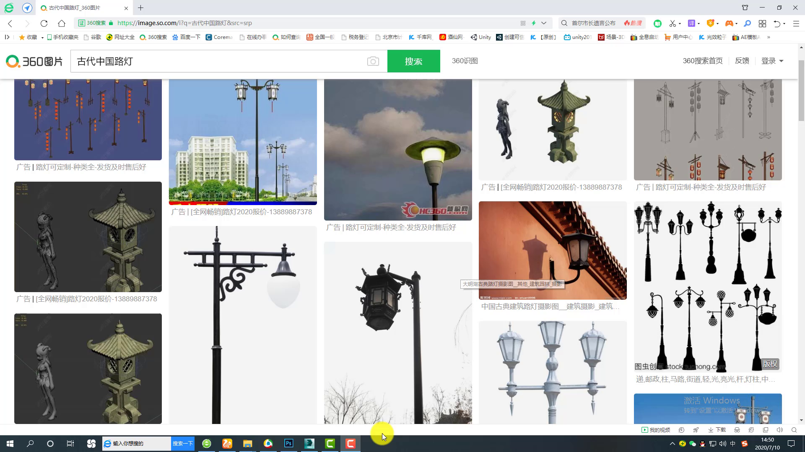Screen dimensions: 805x452
Task: Open the red wall lantern photo
Action: click(x=553, y=250)
